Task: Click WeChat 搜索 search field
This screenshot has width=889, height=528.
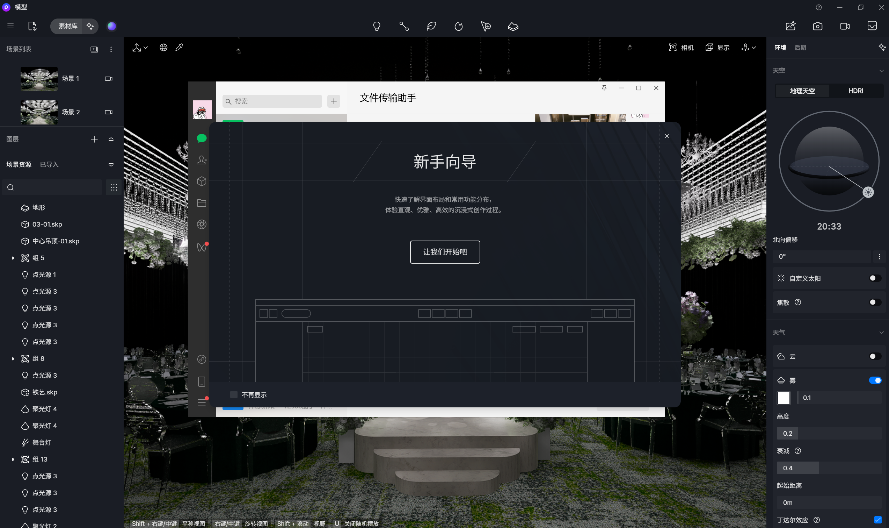Action: (272, 101)
